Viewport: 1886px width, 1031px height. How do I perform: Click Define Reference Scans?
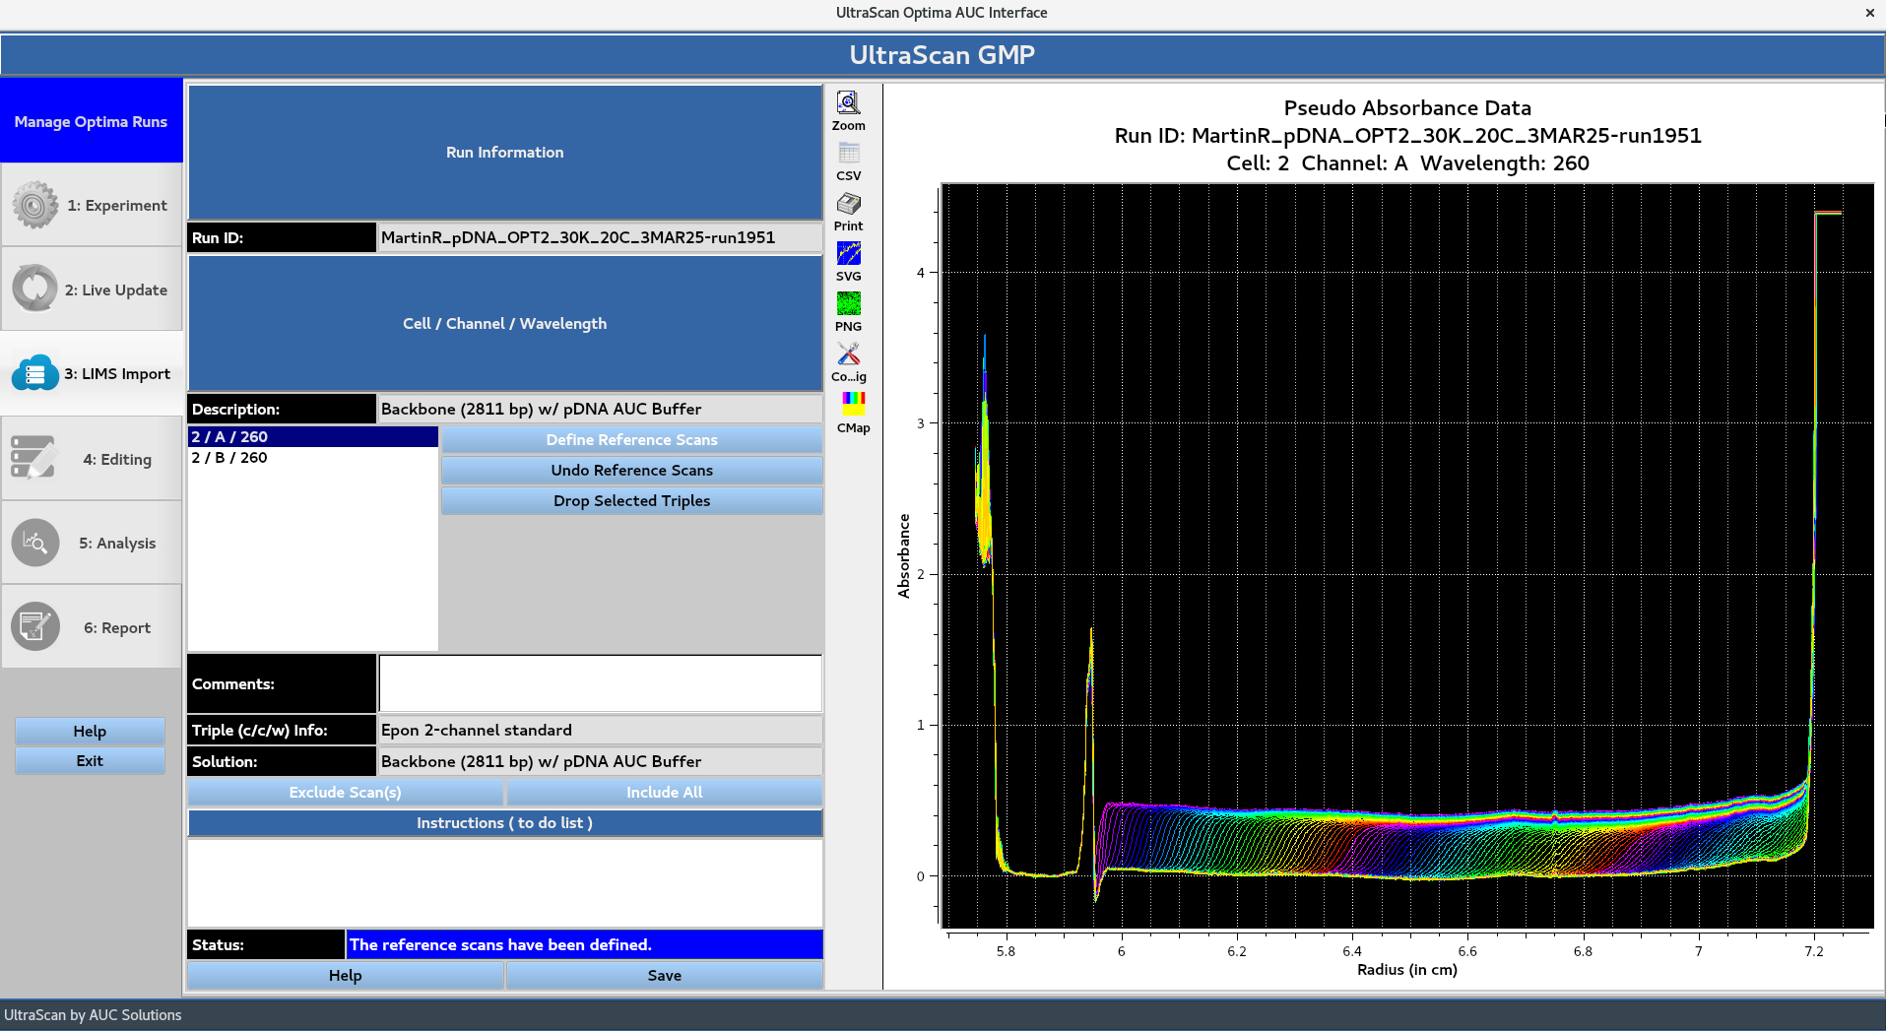coord(631,439)
